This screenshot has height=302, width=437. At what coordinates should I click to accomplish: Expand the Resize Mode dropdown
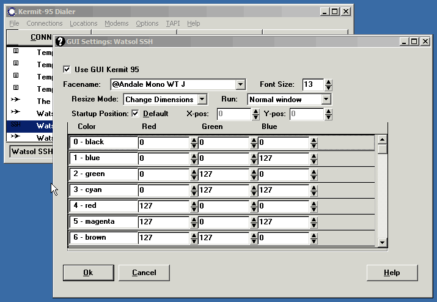click(202, 99)
